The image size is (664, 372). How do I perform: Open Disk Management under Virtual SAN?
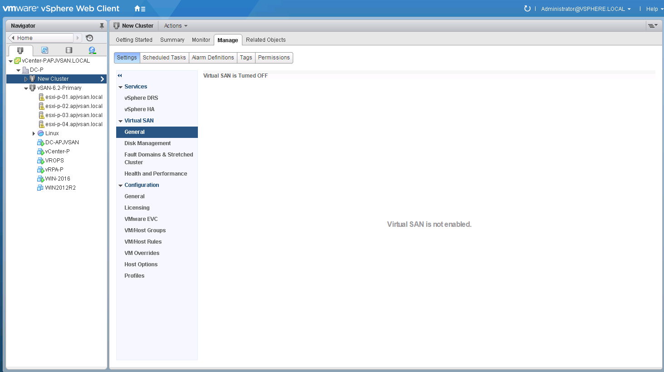tap(148, 143)
